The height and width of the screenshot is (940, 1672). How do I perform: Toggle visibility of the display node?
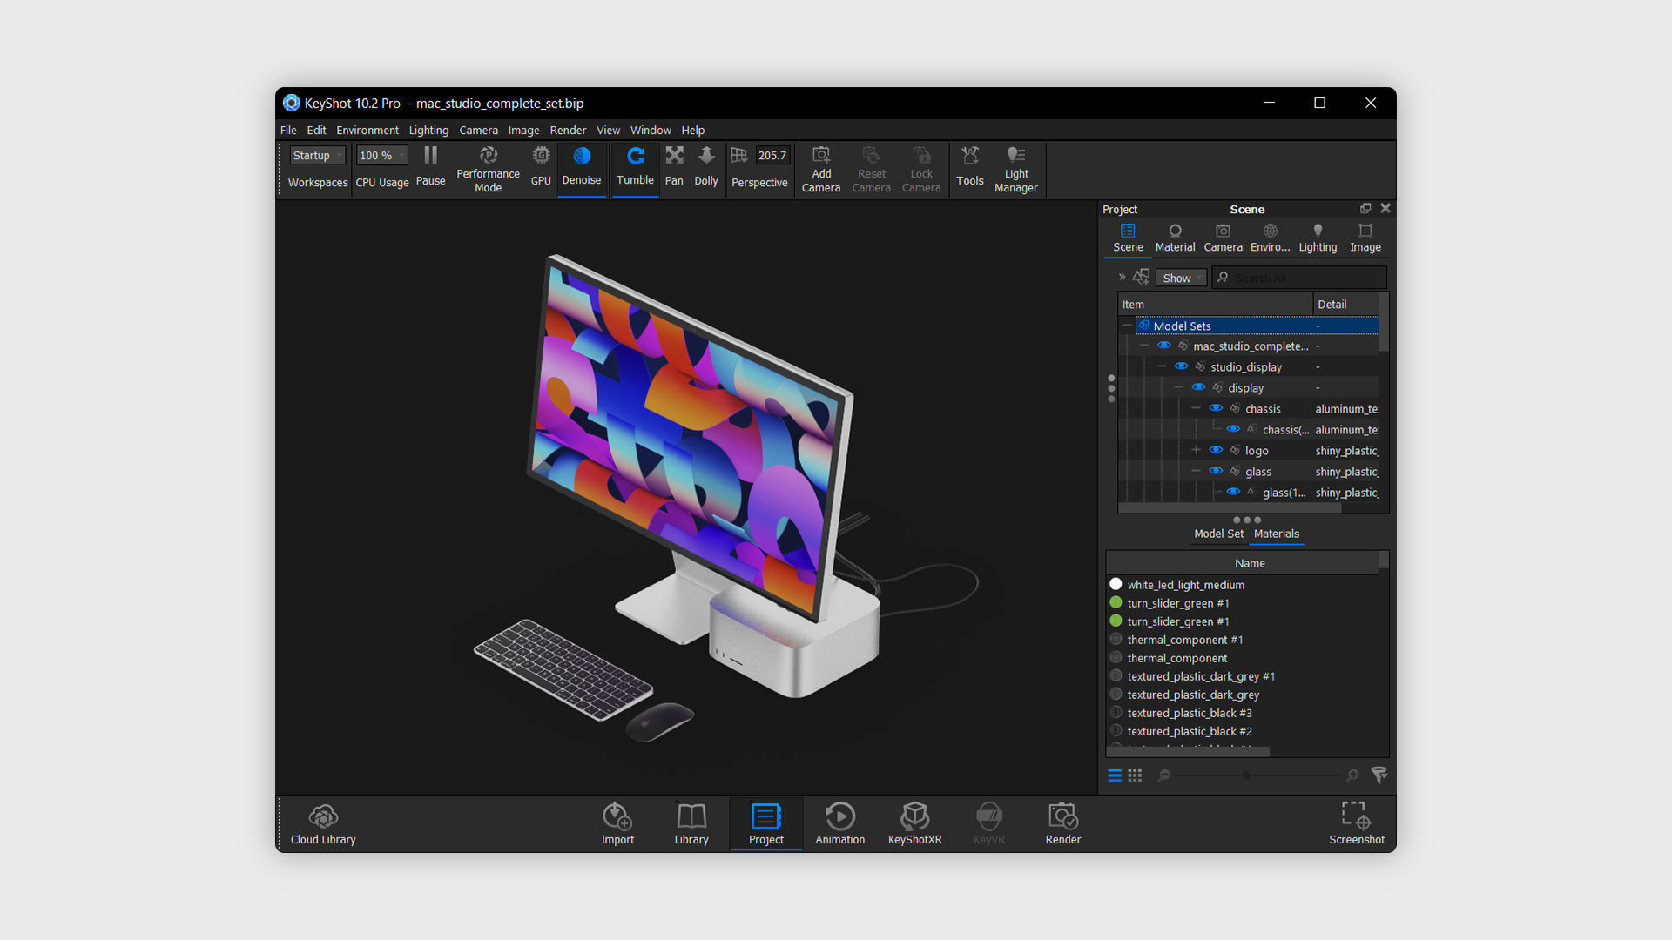pyautogui.click(x=1198, y=387)
